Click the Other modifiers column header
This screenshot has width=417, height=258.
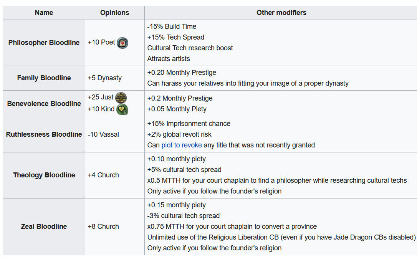click(x=281, y=13)
